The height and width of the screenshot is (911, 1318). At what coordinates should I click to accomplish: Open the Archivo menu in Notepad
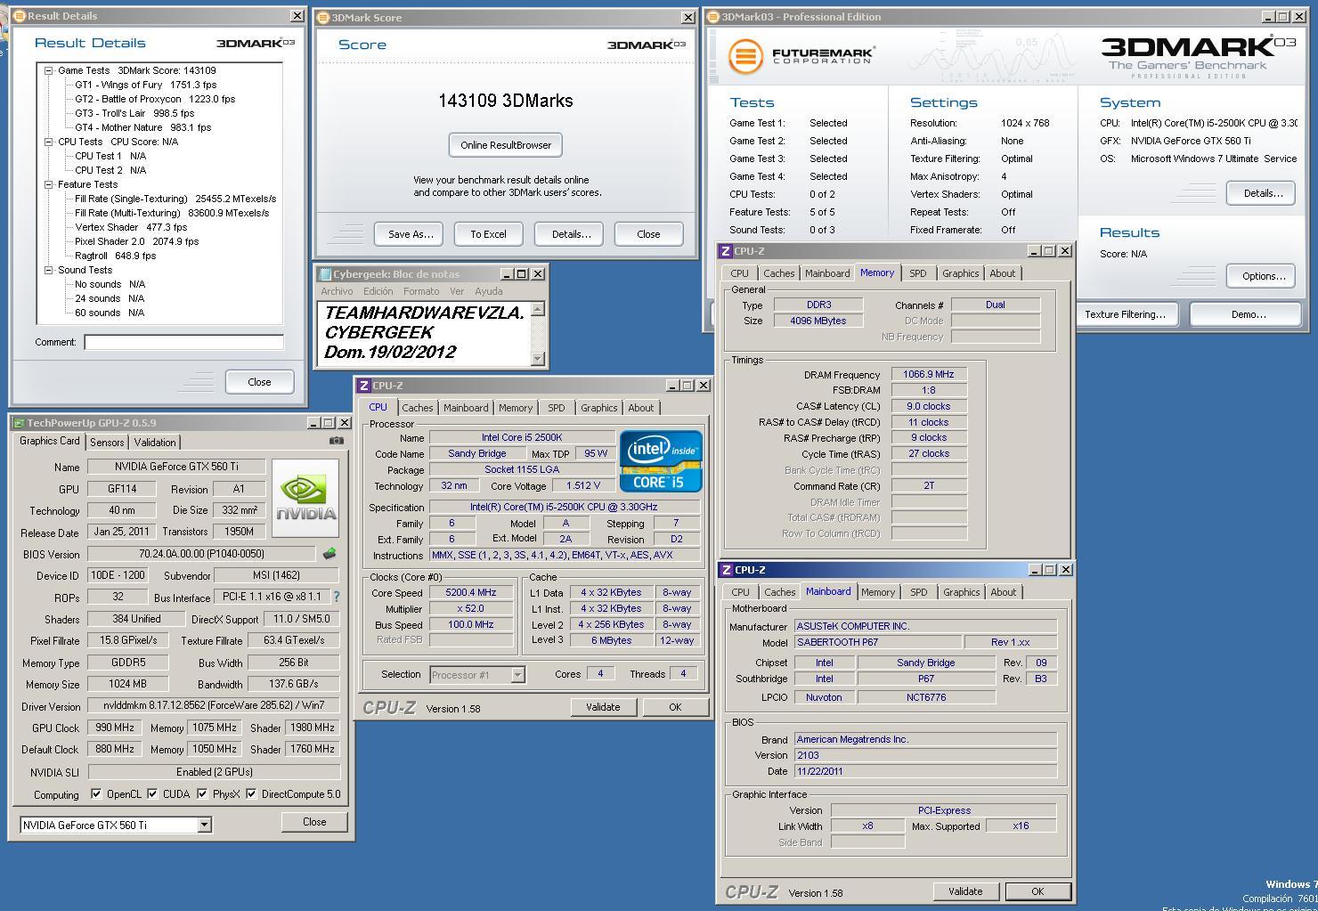click(x=337, y=291)
